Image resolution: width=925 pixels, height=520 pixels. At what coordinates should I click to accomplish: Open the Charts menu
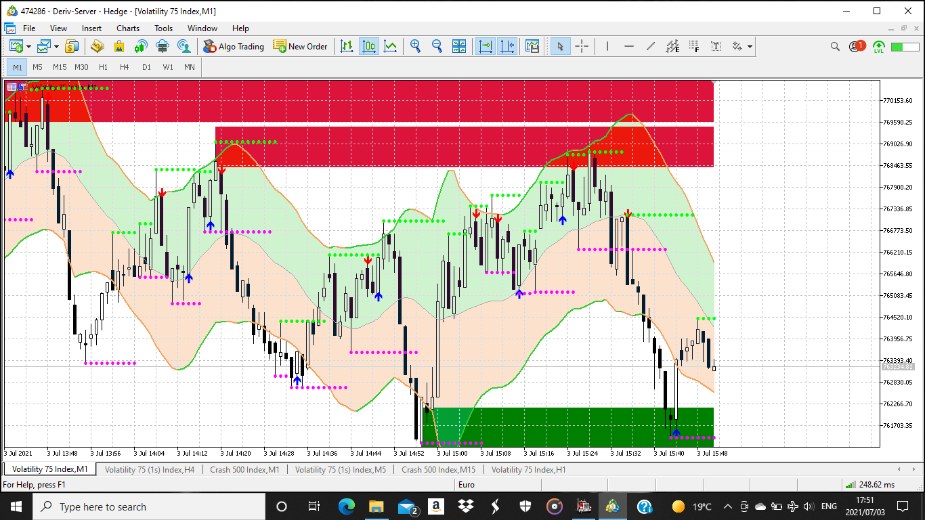pyautogui.click(x=127, y=28)
